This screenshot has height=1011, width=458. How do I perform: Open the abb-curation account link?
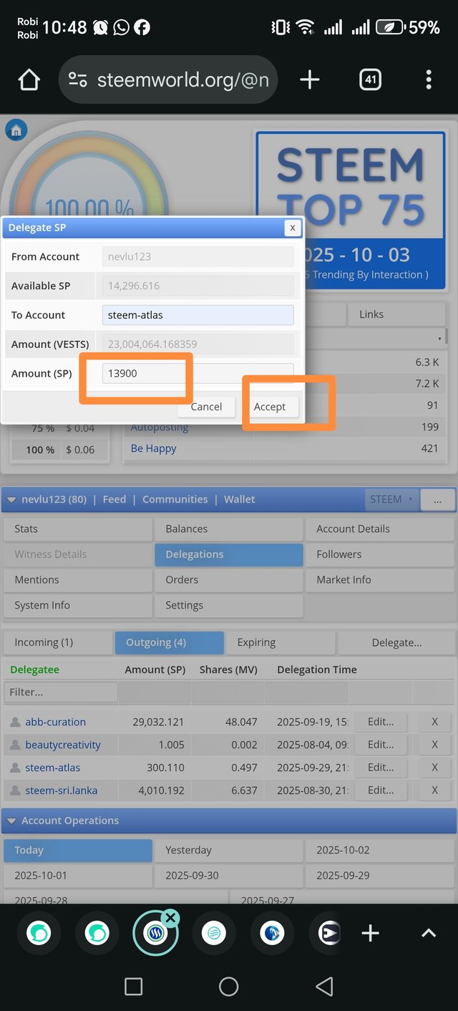55,722
